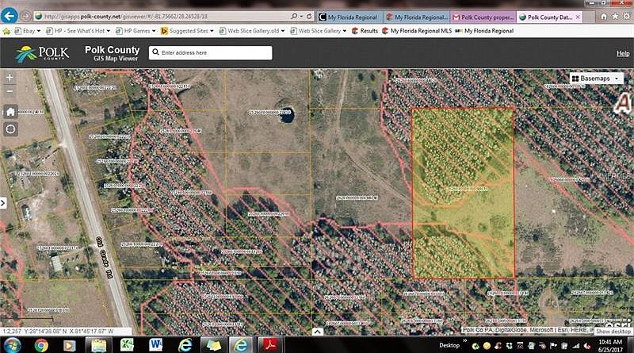Open the address bar autocomplete dropdown arrow
Image resolution: width=634 pixels, height=353 pixels.
302,16
